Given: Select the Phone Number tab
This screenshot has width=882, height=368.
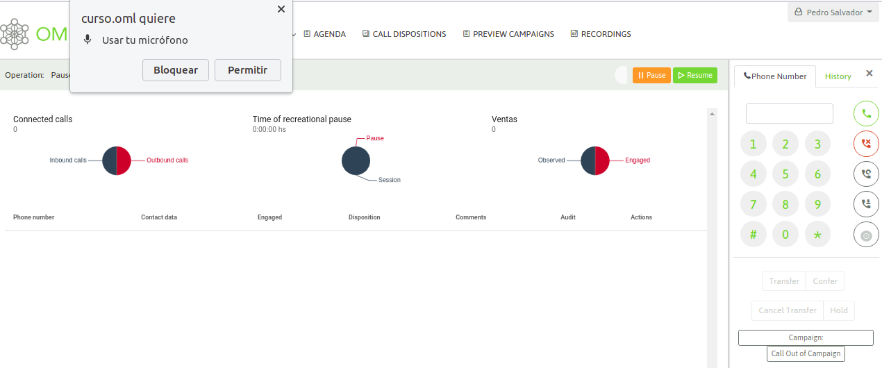Looking at the screenshot, I should [775, 76].
